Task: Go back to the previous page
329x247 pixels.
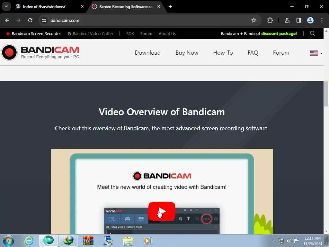Action: pyautogui.click(x=7, y=20)
